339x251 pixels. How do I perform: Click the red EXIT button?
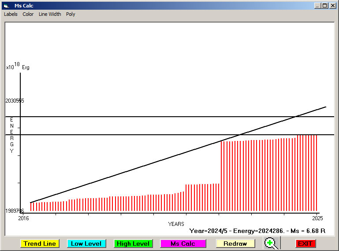tap(305, 244)
